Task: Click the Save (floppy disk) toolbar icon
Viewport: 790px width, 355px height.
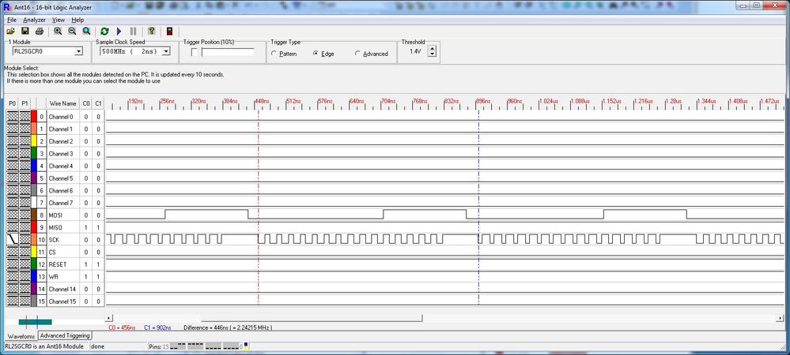Action: click(x=25, y=32)
